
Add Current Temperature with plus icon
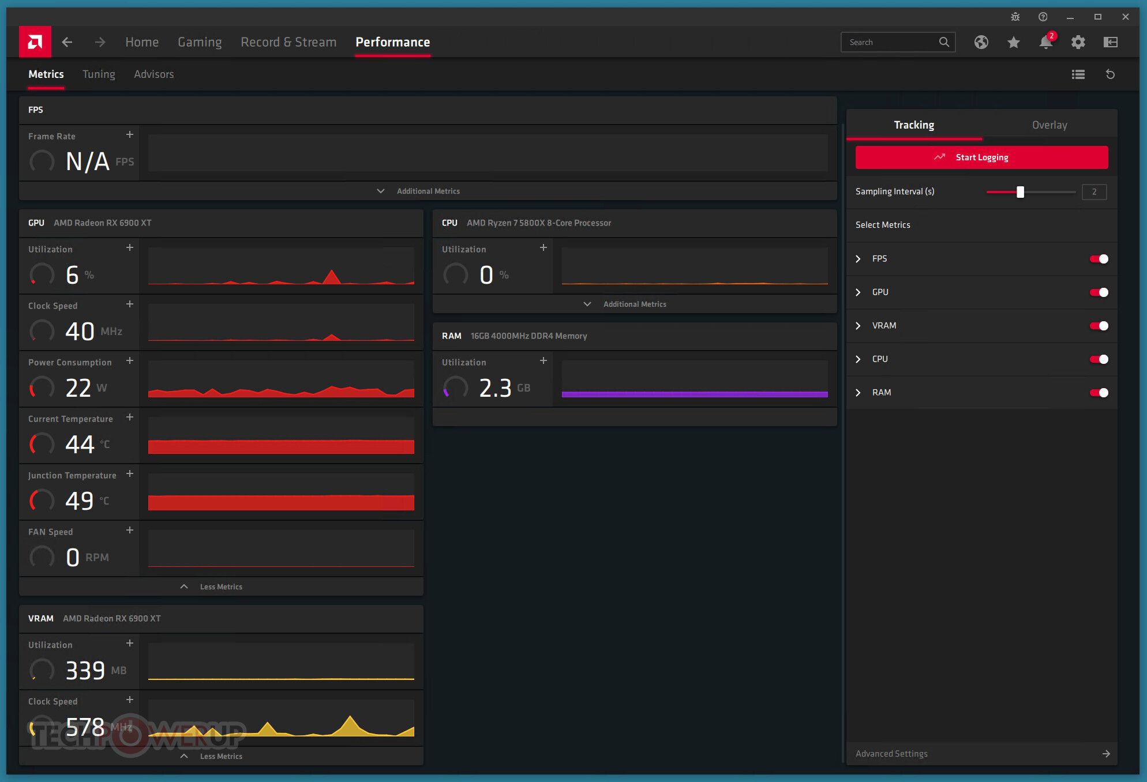point(130,417)
